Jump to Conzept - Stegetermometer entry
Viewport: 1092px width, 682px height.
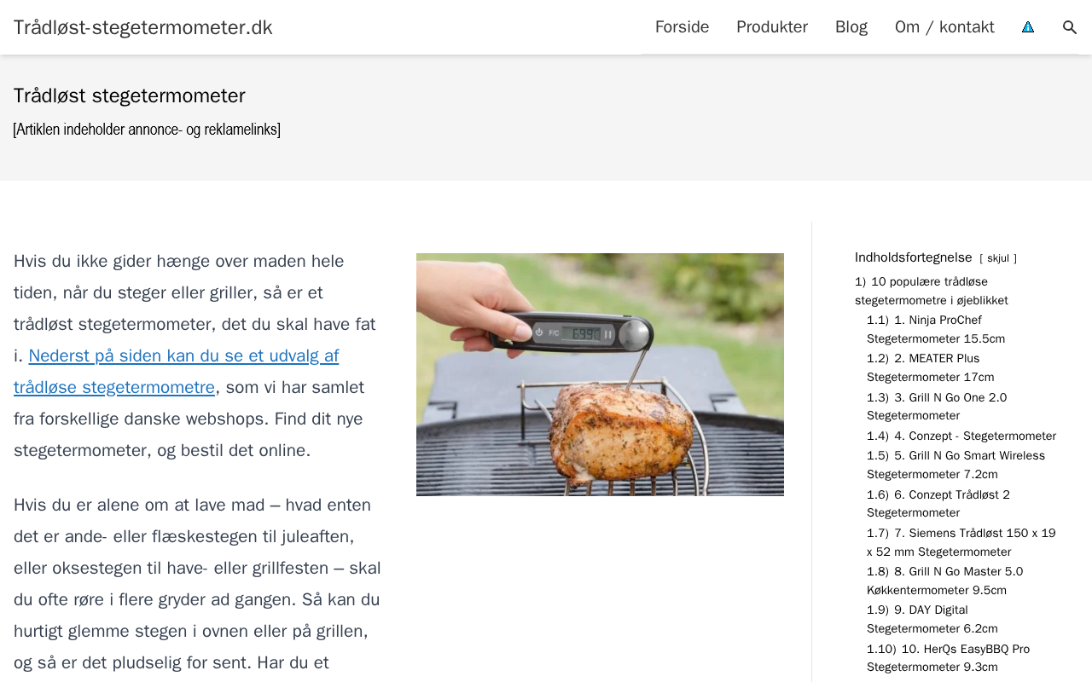tap(961, 436)
